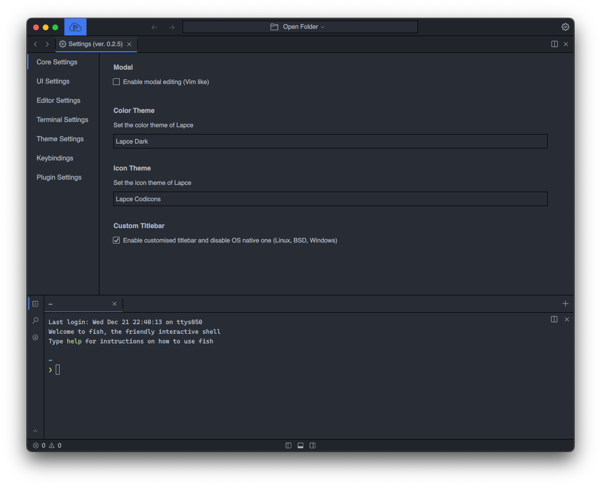The height and width of the screenshot is (487, 601).
Task: Add a new terminal with the plus icon
Action: pos(565,304)
